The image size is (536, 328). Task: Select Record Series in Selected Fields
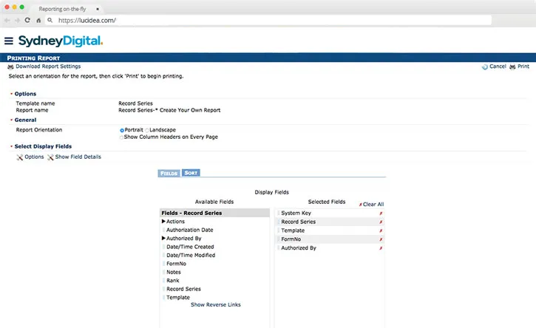coord(299,222)
